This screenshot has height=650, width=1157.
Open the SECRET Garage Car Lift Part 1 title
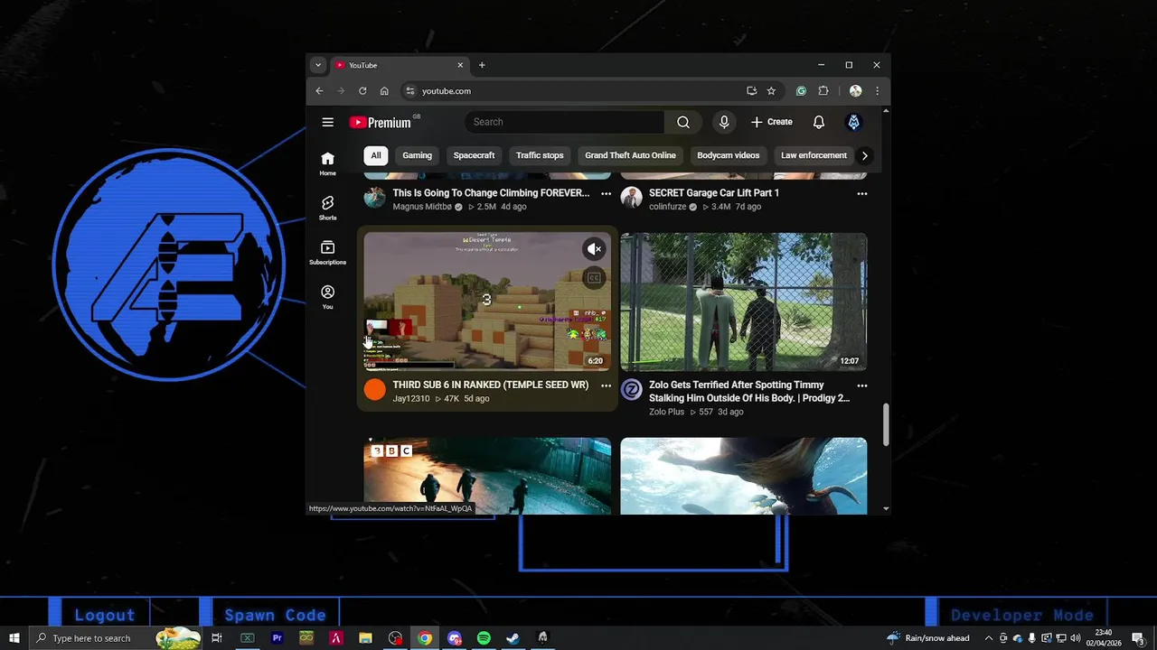tap(714, 192)
